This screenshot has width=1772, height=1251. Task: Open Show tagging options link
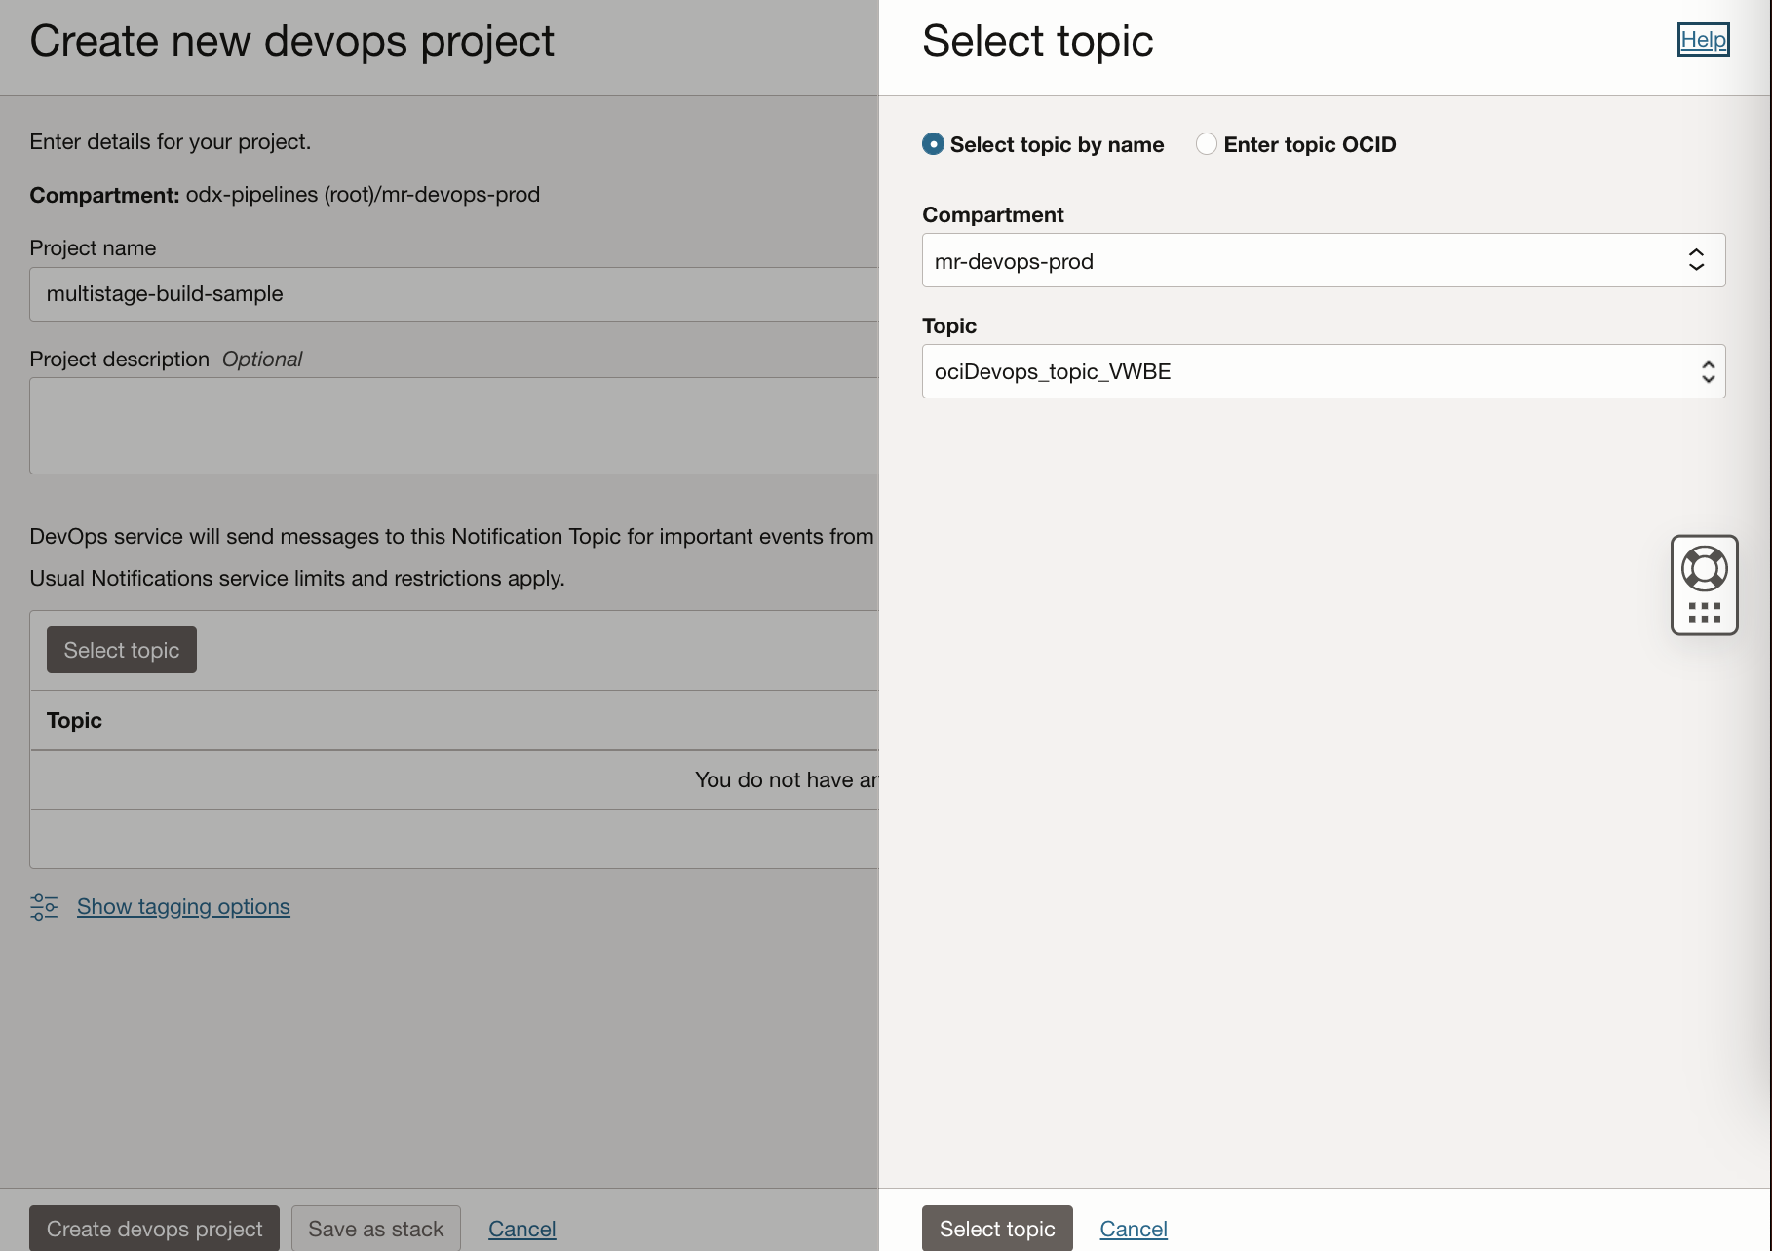[183, 907]
